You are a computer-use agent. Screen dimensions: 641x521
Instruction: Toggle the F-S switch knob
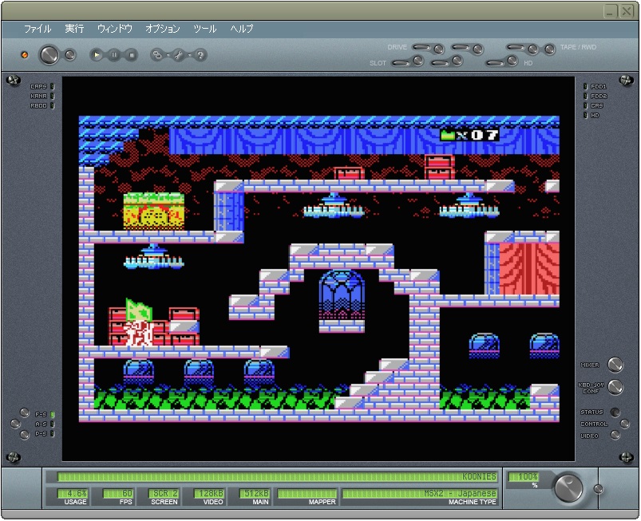click(x=25, y=412)
